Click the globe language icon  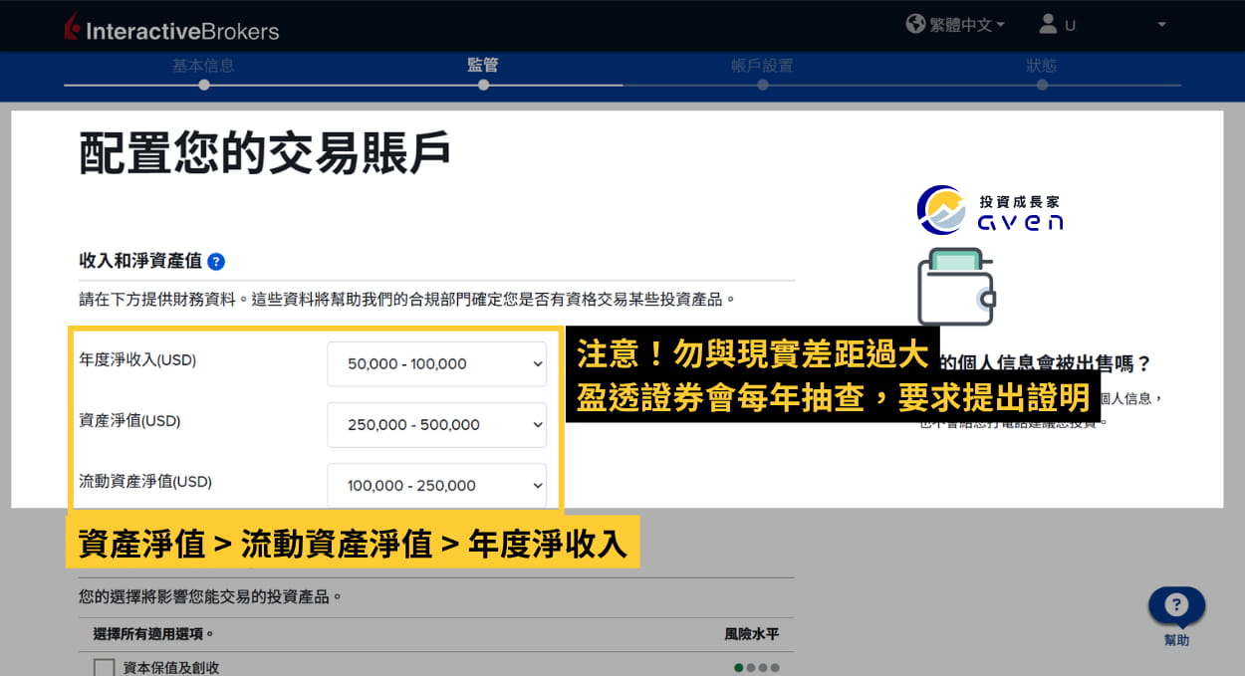(x=915, y=24)
